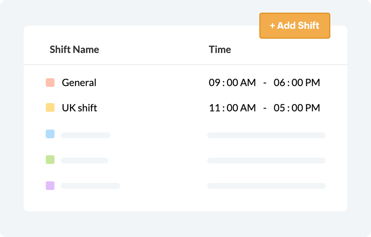This screenshot has height=237, width=371.
Task: Click the Time column header
Action: coord(220,49)
